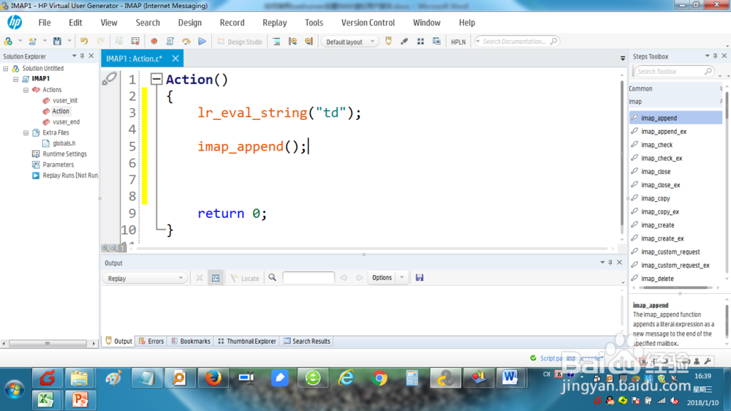731x411 pixels.
Task: Click the Search Documentation input field
Action: click(517, 42)
